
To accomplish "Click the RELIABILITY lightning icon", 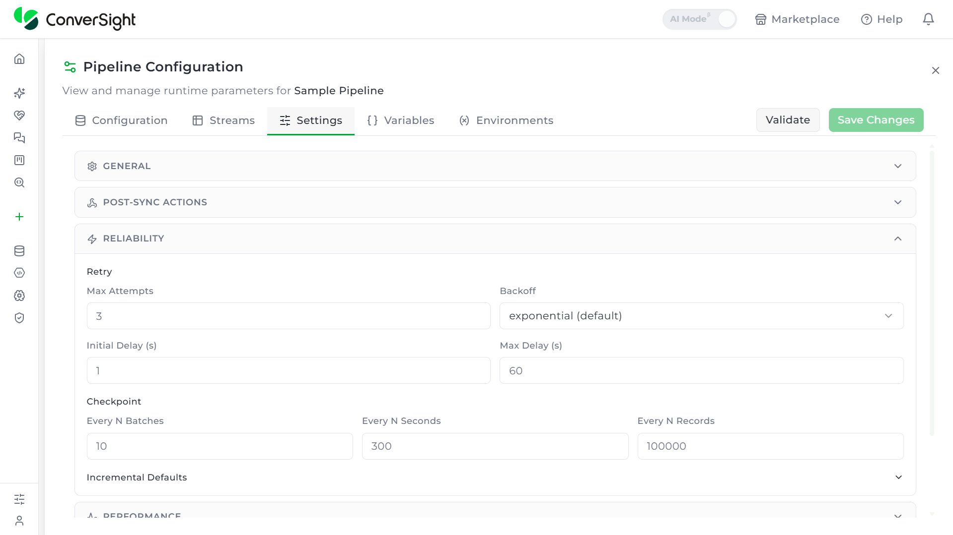I will pyautogui.click(x=92, y=239).
